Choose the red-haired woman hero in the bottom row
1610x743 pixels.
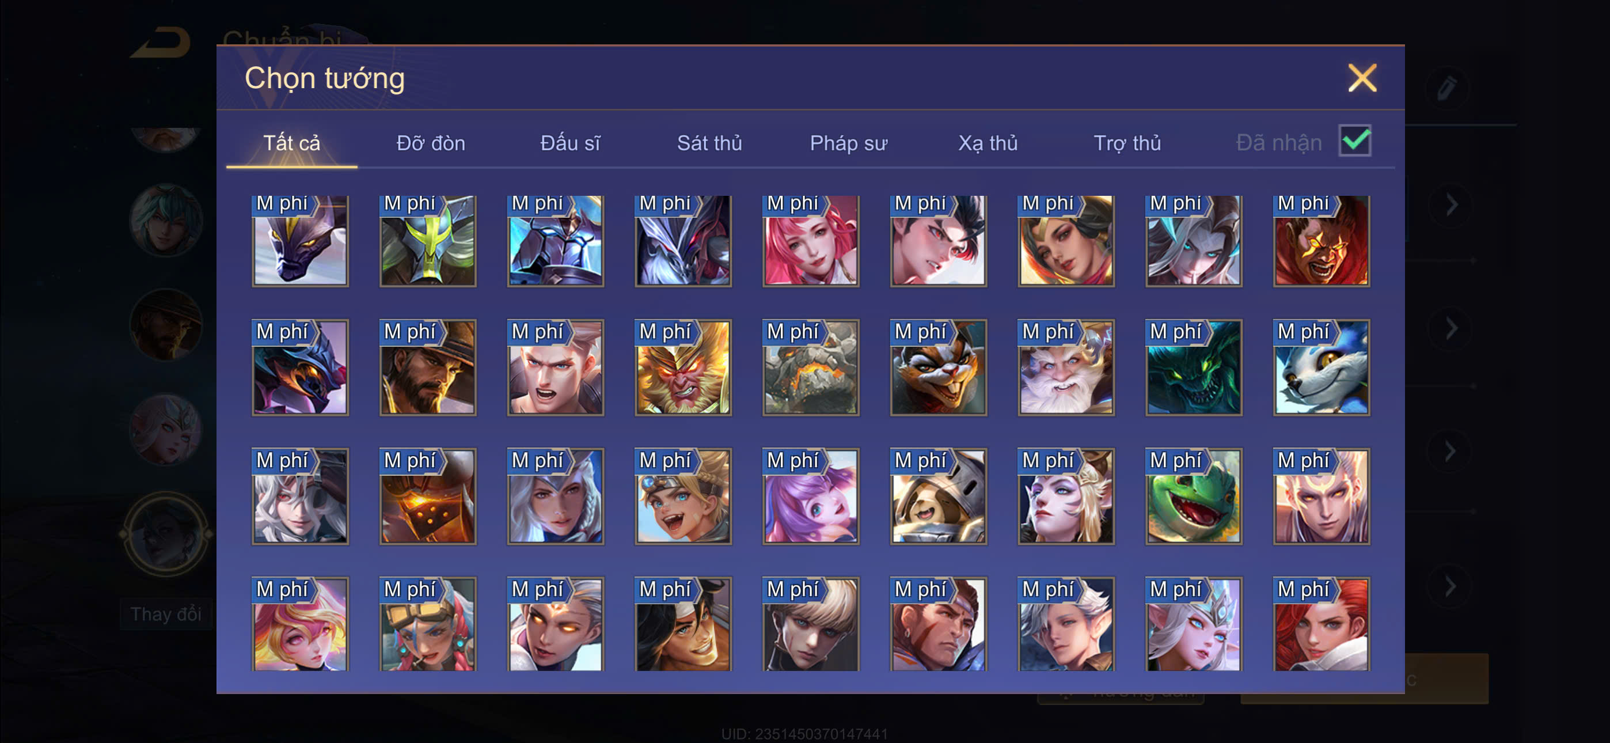[1322, 624]
